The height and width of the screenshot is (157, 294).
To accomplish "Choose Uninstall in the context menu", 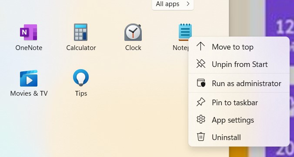I will coord(239,137).
